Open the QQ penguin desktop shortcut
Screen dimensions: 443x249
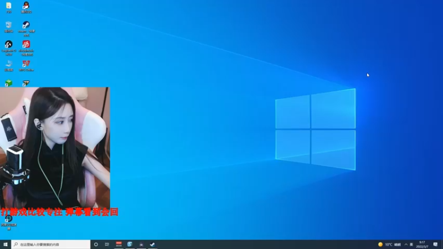(x=26, y=7)
